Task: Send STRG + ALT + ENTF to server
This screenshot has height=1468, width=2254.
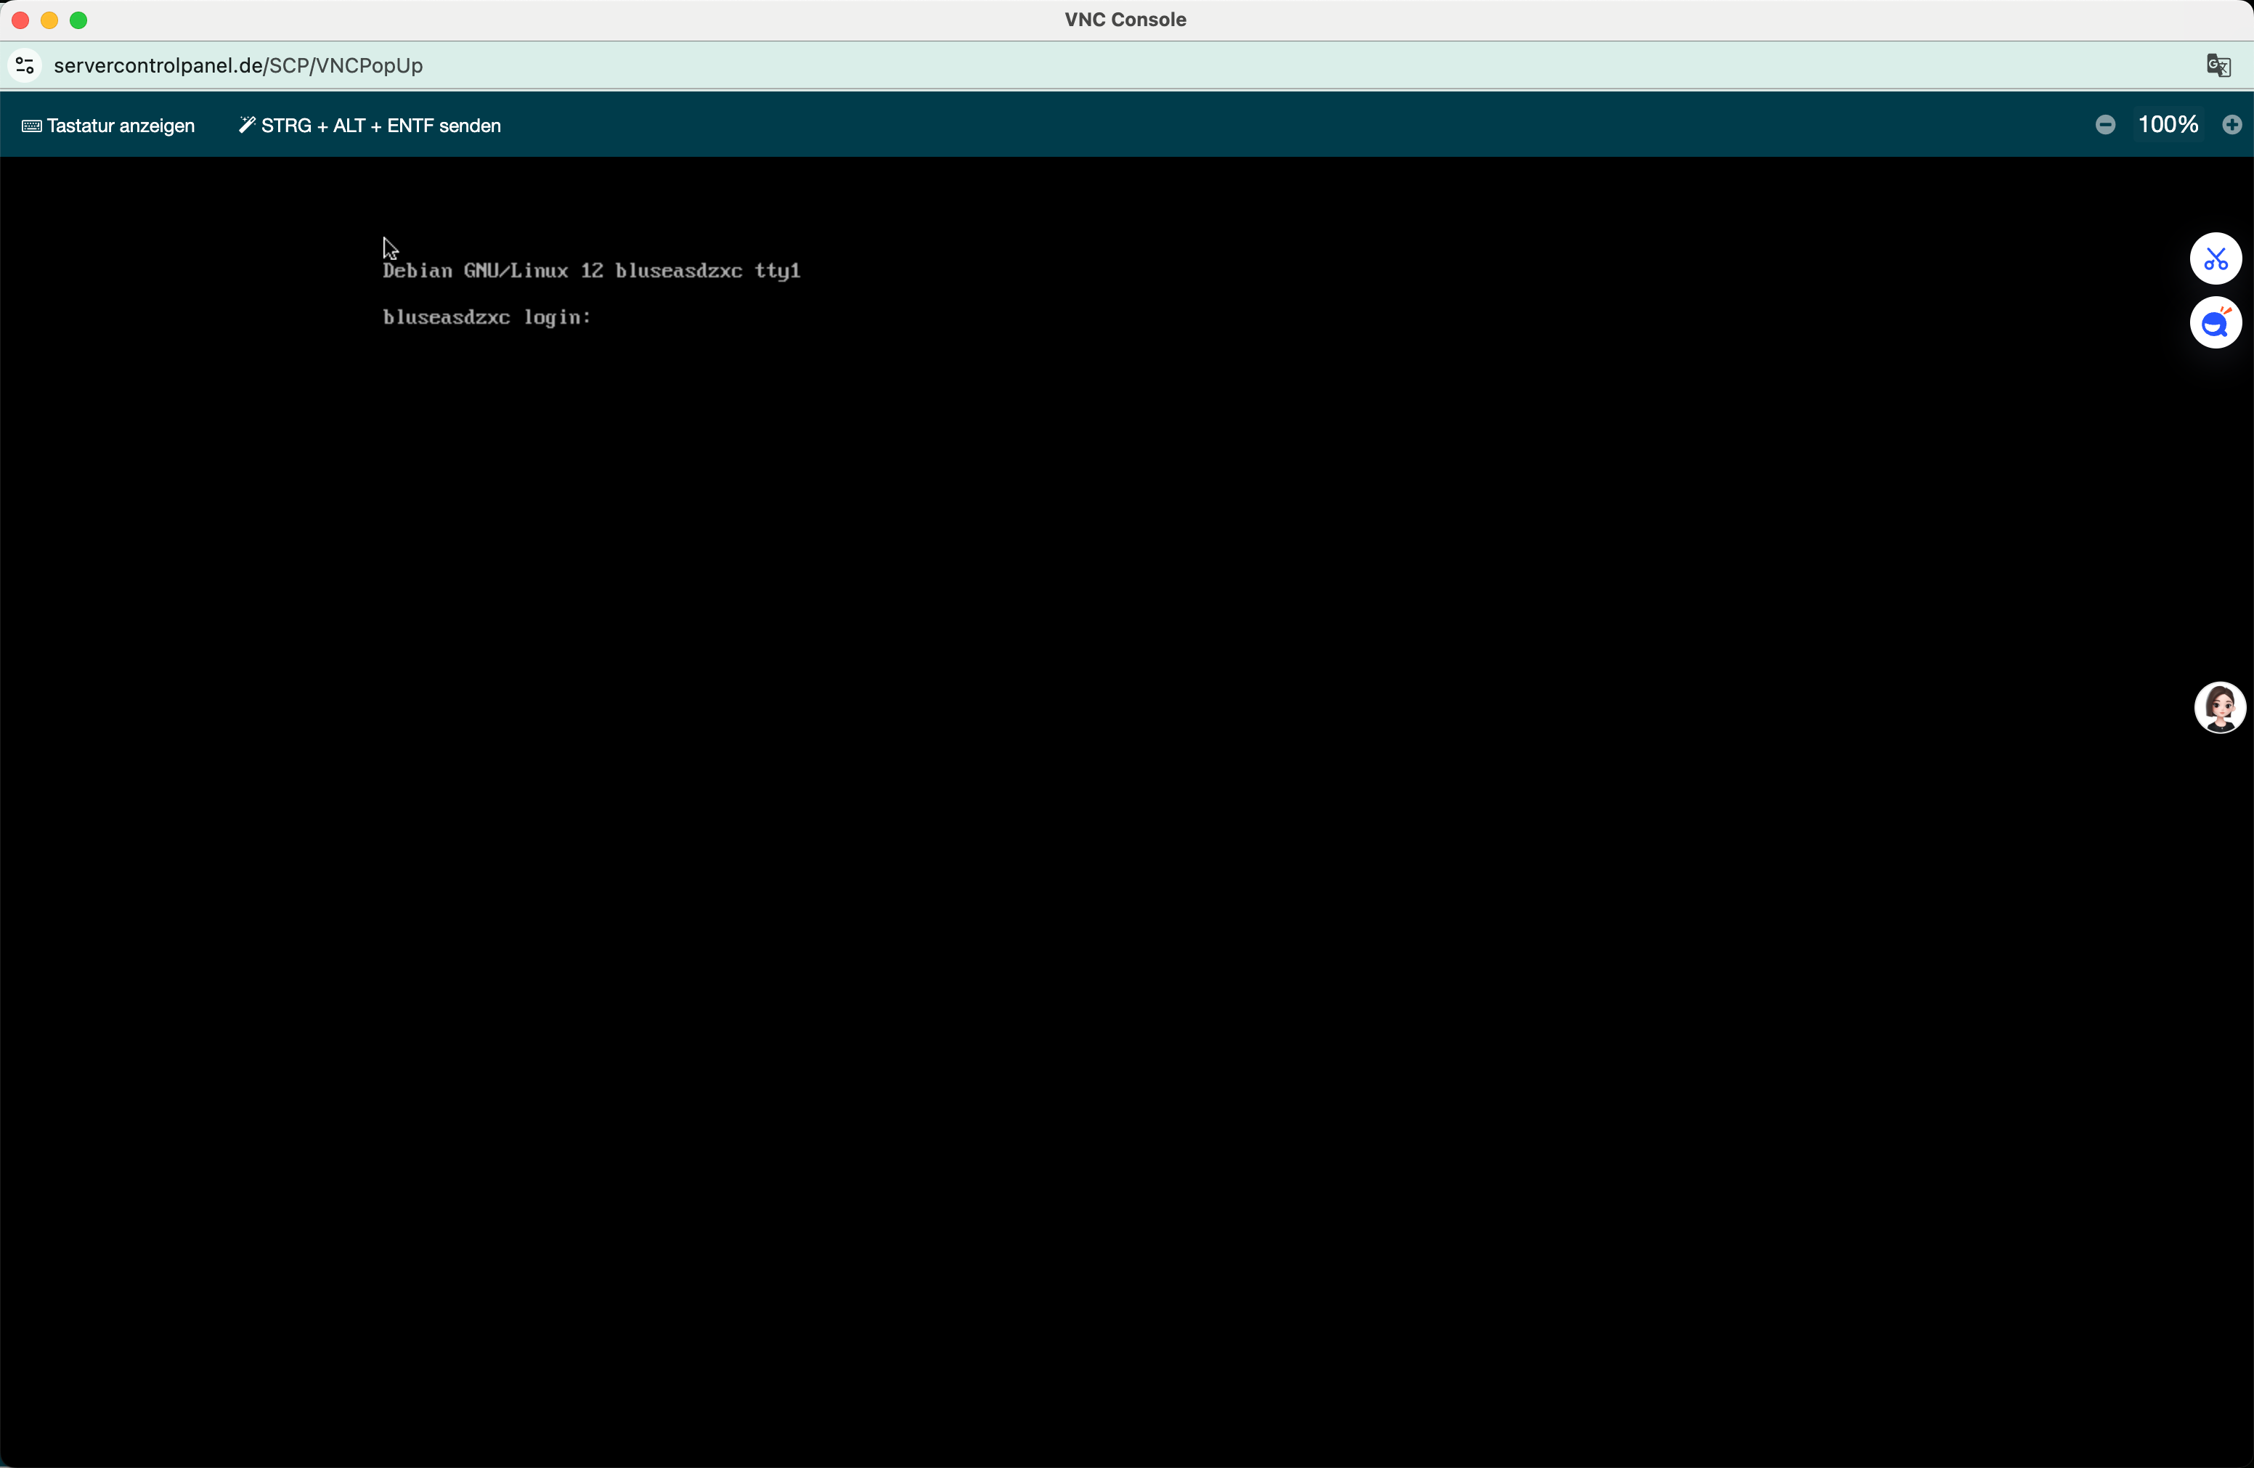Action: (x=381, y=126)
